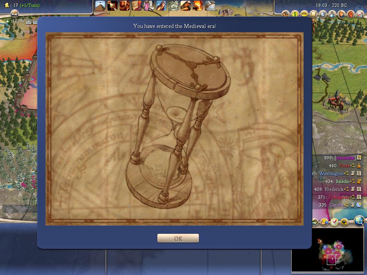
Task: Open the Military Advisor shield icon
Action: 323,14
